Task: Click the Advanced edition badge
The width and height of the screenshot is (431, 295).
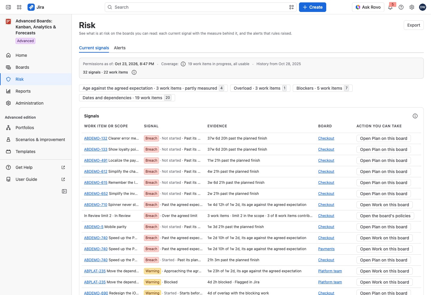Action: coord(25,41)
